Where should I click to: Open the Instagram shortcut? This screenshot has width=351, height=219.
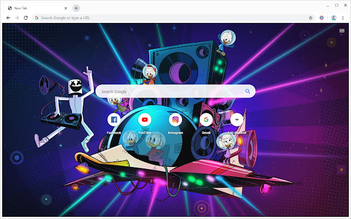pos(175,120)
